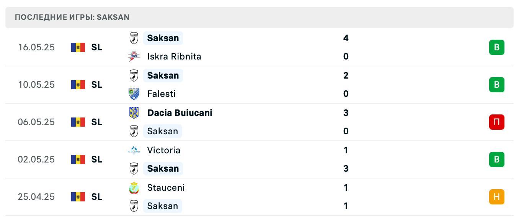Click the Falesti team crest
519x222 pixels.
(134, 94)
